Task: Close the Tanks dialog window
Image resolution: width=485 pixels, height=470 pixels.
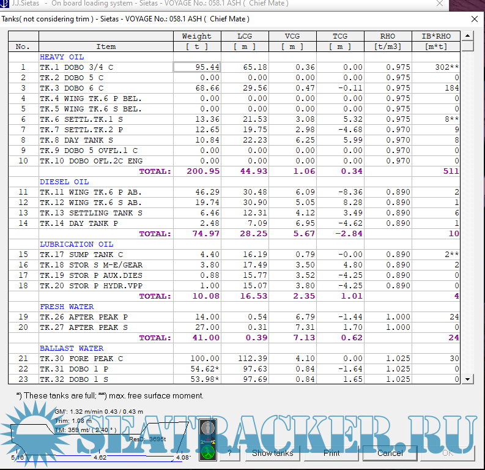Action: coord(474,19)
